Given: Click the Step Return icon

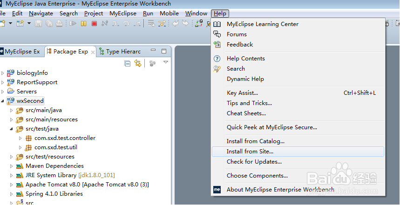Looking at the screenshot, I should tap(137, 24).
